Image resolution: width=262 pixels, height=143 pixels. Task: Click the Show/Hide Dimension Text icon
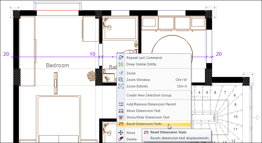pyautogui.click(x=121, y=117)
